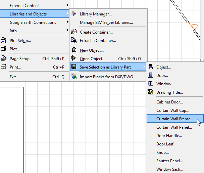204x173 pixels.
Task: Click the Window grid icon
Action: click(151, 83)
